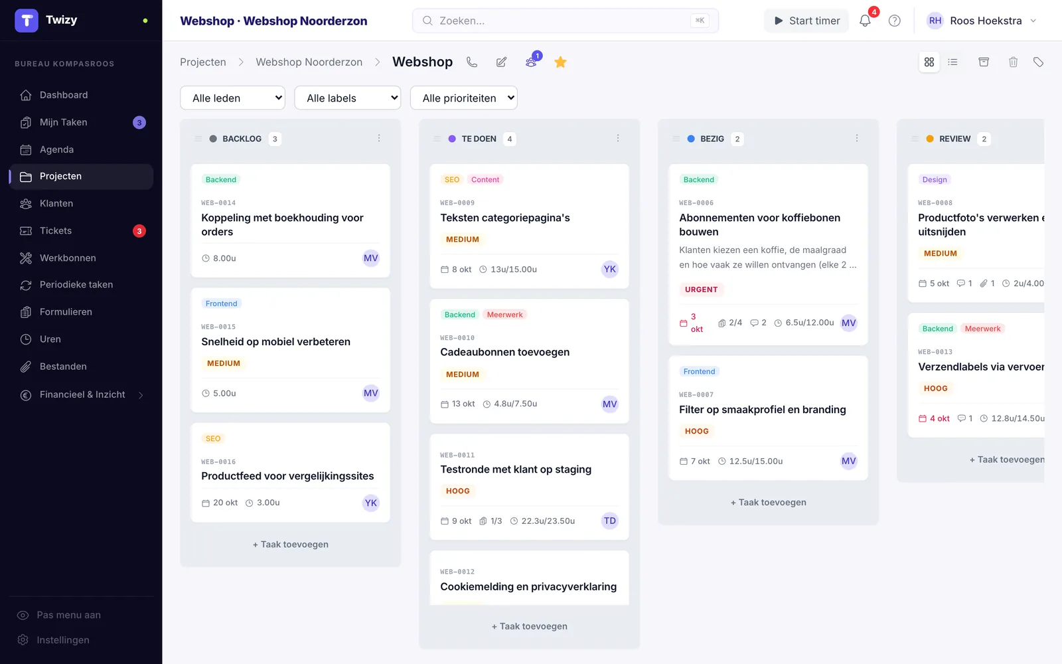The image size is (1062, 664).
Task: Click the Backlog column drag handle icon
Action: [198, 139]
